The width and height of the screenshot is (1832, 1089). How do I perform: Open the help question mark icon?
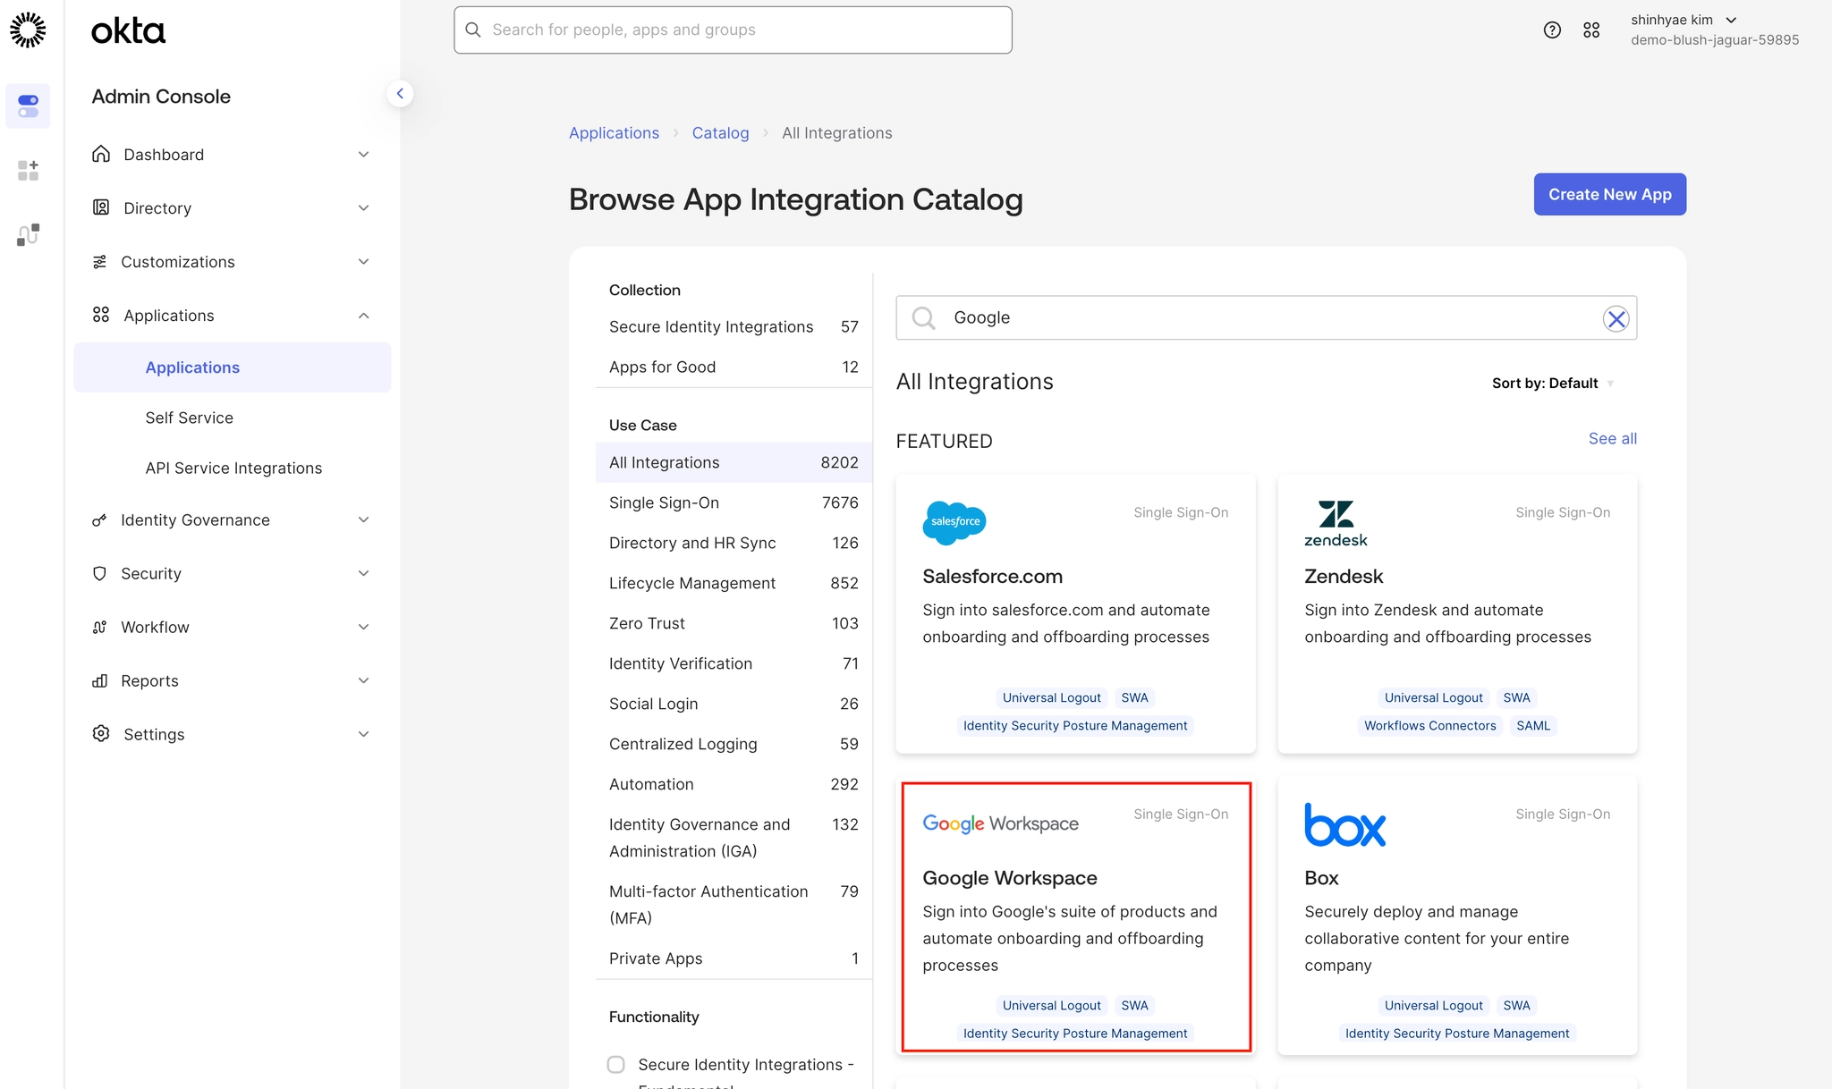click(1552, 30)
